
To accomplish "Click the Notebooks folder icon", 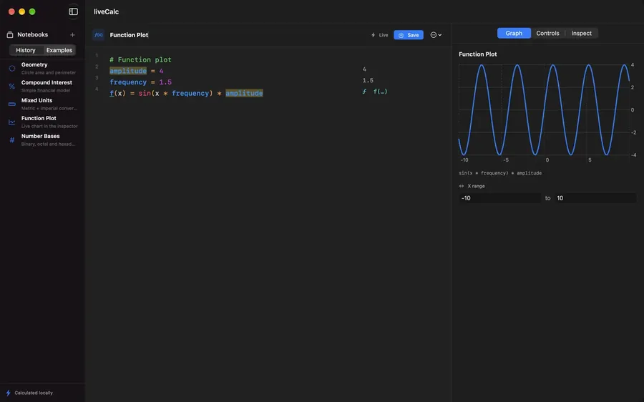I will coord(10,34).
